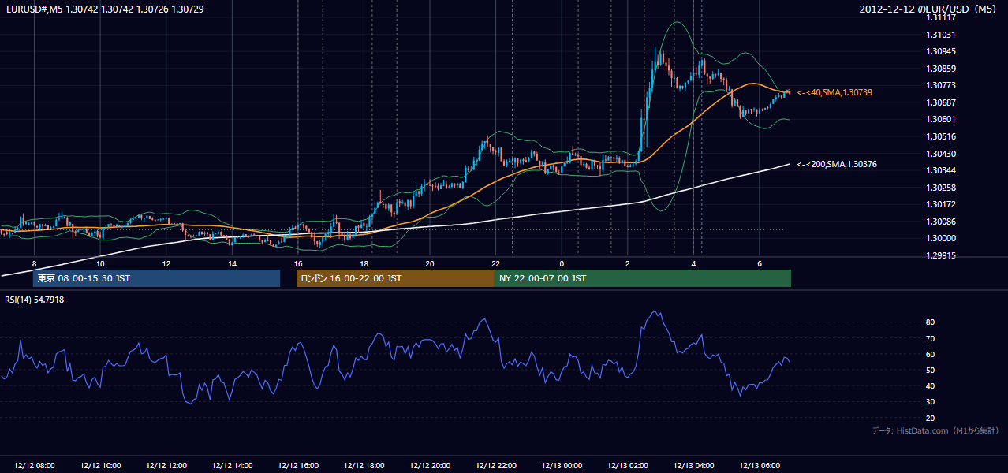Select the NY 22:00-07:00 JST session bar
The height and width of the screenshot is (473, 1008).
tap(643, 278)
